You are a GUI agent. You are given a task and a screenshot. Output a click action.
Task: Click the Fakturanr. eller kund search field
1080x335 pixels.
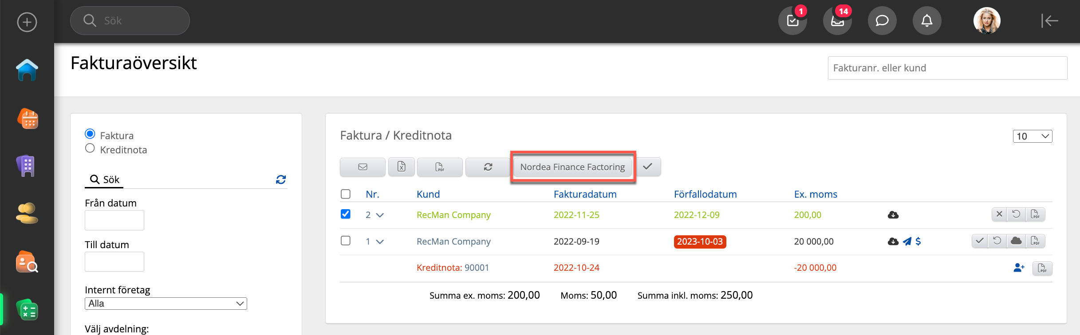point(947,68)
